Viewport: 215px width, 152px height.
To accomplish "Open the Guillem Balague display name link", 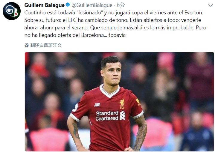I will (45, 5).
